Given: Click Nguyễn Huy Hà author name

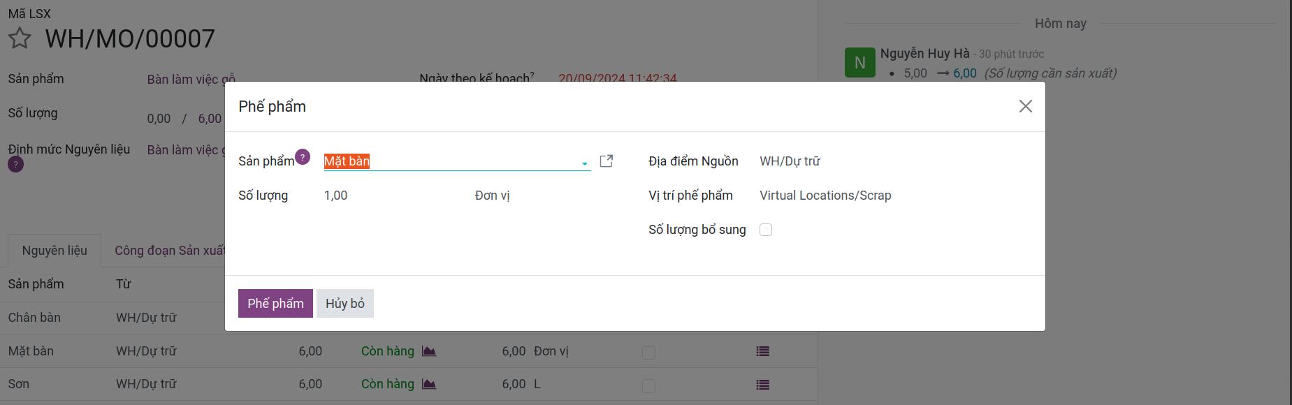Looking at the screenshot, I should click(924, 54).
